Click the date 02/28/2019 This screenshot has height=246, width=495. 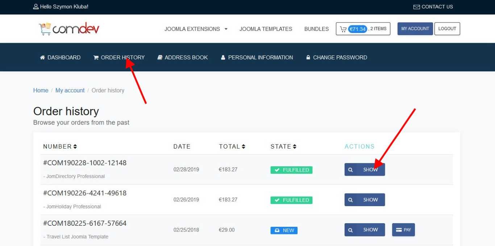tap(186, 170)
